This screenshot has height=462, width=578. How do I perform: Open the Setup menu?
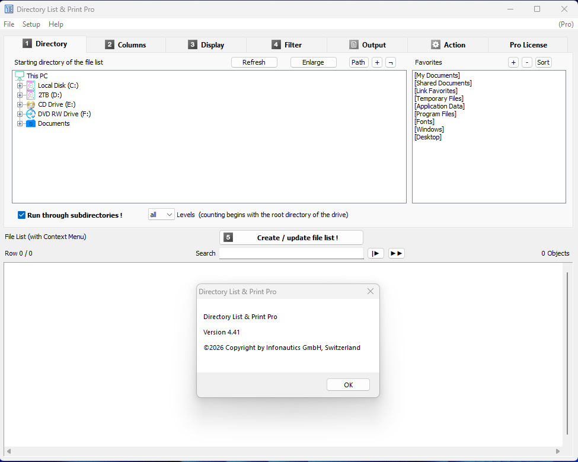tap(31, 24)
